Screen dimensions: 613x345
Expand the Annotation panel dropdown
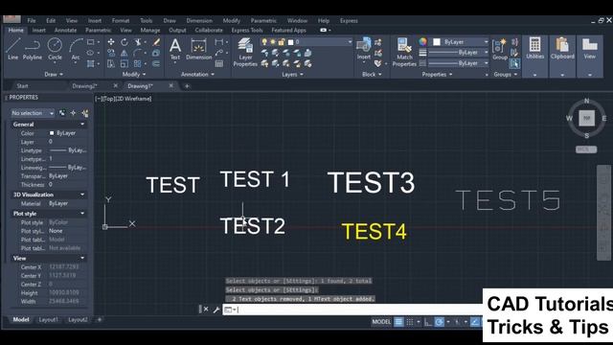tap(197, 74)
